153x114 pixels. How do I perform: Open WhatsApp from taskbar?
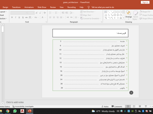click(x=15, y=111)
